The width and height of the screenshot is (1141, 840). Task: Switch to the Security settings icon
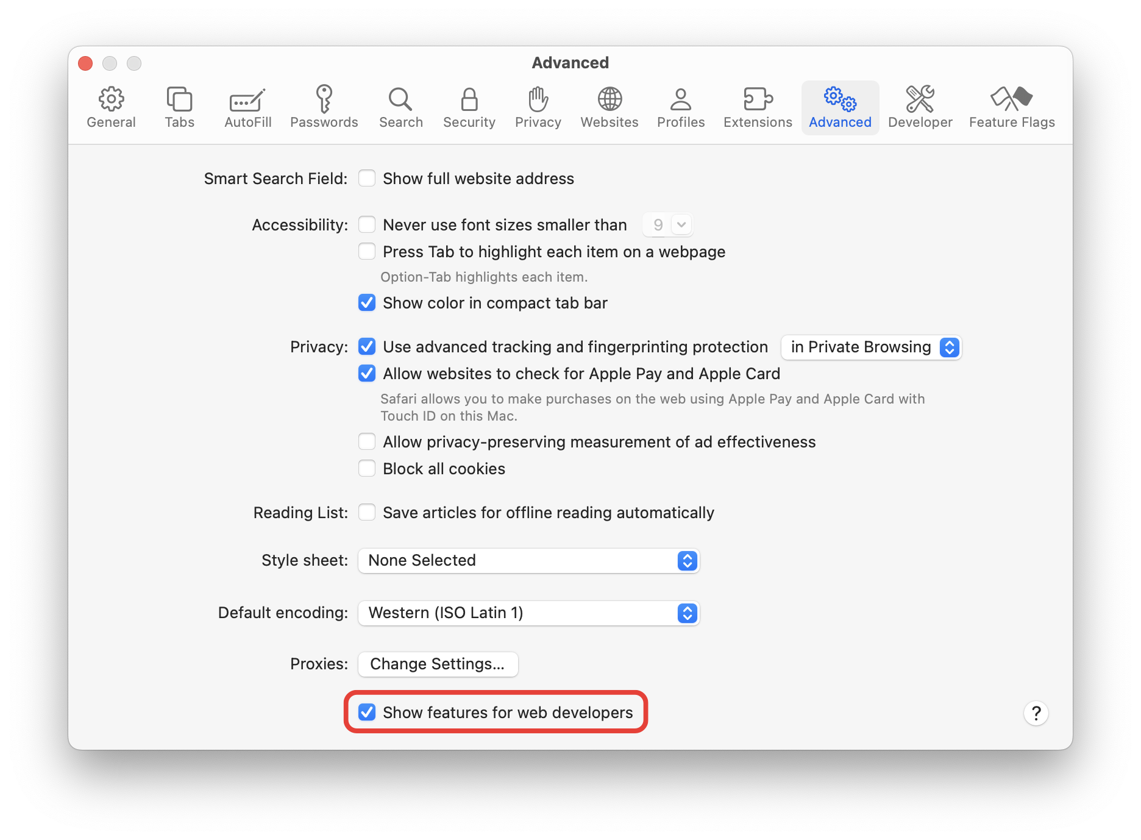coord(469,107)
